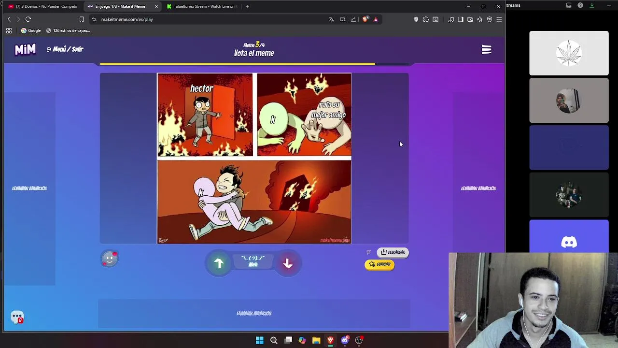Screen dimensions: 618x348
Task: Open the smiley reactions button
Action: (x=110, y=259)
